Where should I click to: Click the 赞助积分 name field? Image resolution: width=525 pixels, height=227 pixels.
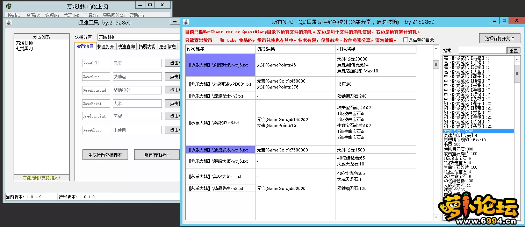(x=137, y=90)
